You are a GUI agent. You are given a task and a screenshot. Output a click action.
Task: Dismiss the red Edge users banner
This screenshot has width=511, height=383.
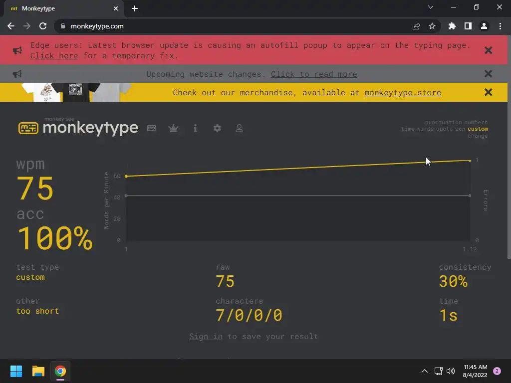(488, 50)
